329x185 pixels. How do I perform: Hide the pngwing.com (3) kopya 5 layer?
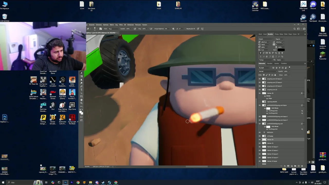point(260,79)
